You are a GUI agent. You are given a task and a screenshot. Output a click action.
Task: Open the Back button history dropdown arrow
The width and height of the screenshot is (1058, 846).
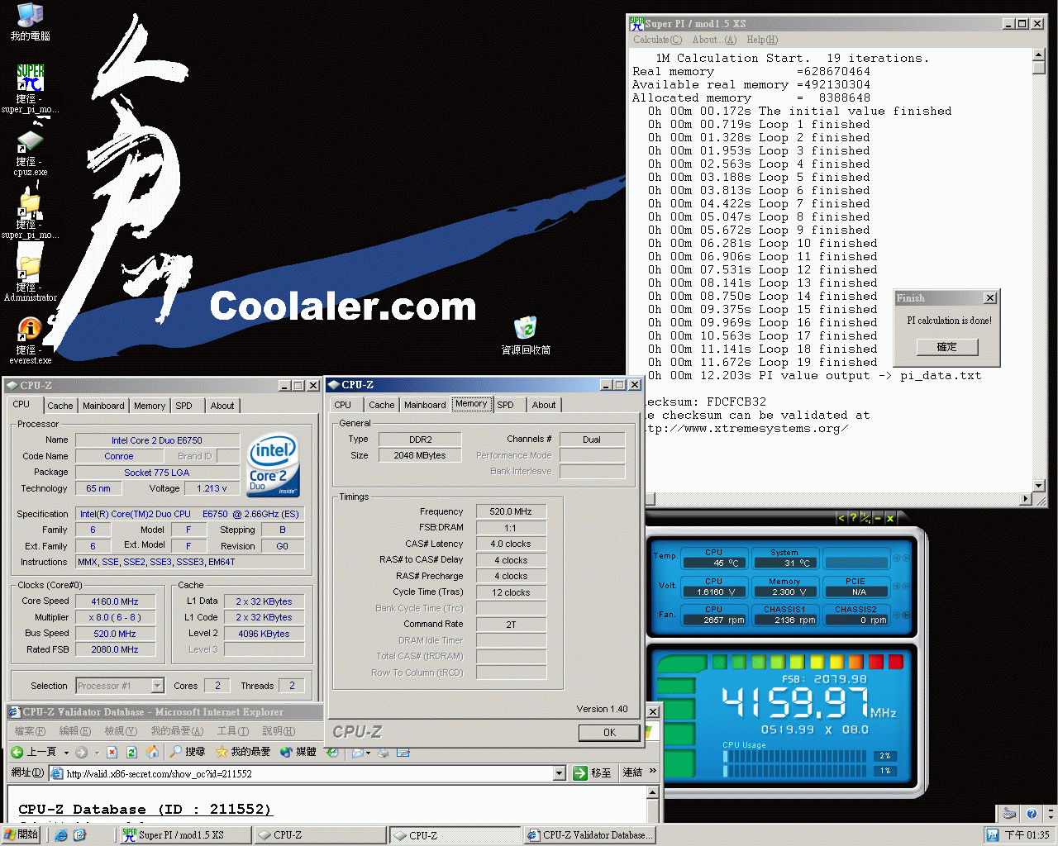[x=66, y=753]
